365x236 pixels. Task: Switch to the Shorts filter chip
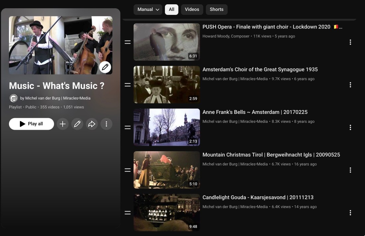pyautogui.click(x=216, y=9)
